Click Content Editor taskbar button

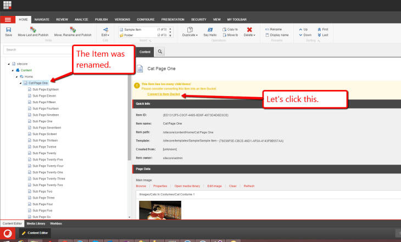pos(35,233)
